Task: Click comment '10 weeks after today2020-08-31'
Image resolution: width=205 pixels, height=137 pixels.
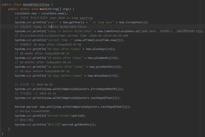Action: (x=45, y=53)
